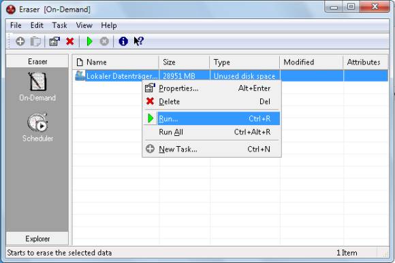This screenshot has height=263, width=395.
Task: Click the New Task plus toolbar icon
Action: 20,41
